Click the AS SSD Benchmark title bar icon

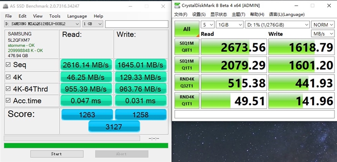[x=6, y=6]
